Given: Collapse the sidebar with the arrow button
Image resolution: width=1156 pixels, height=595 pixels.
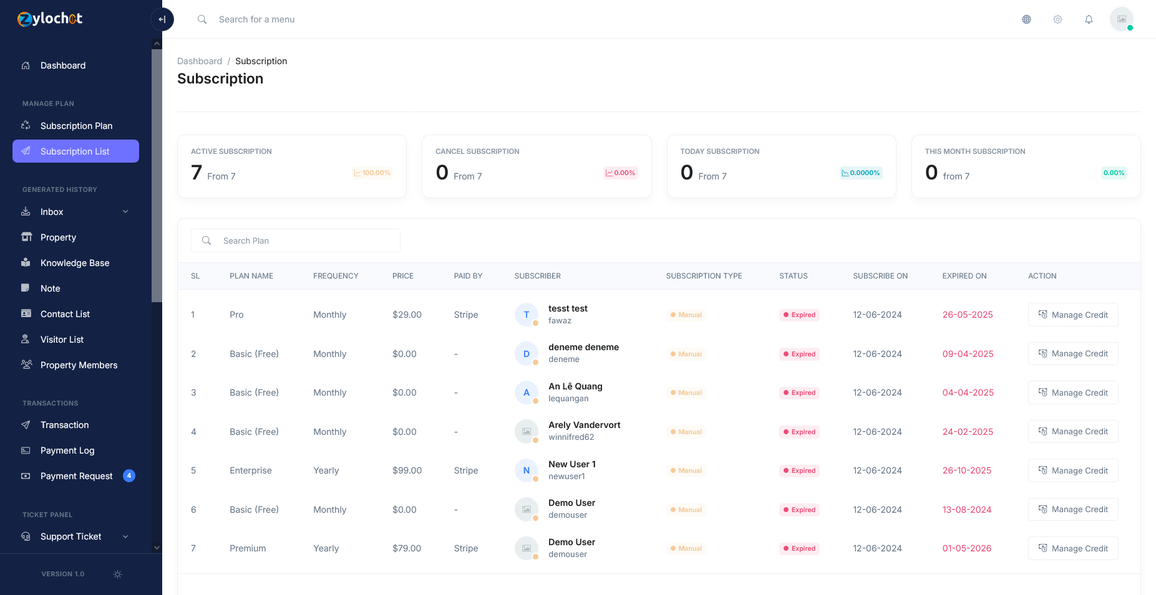Looking at the screenshot, I should 162,19.
